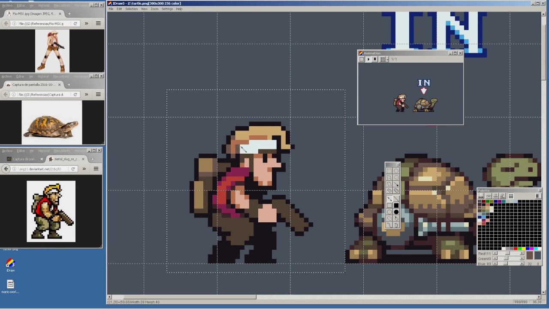
Task: Select the background slate color swatch
Action: click(538, 255)
